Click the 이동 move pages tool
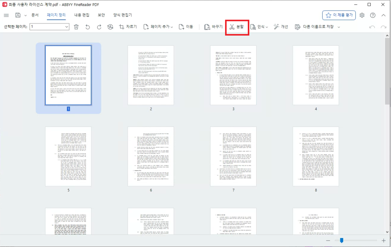391x247 pixels. (186, 27)
